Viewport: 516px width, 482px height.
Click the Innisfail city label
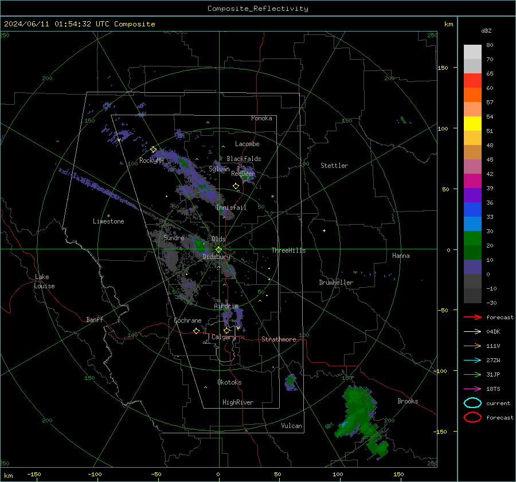[x=231, y=207]
